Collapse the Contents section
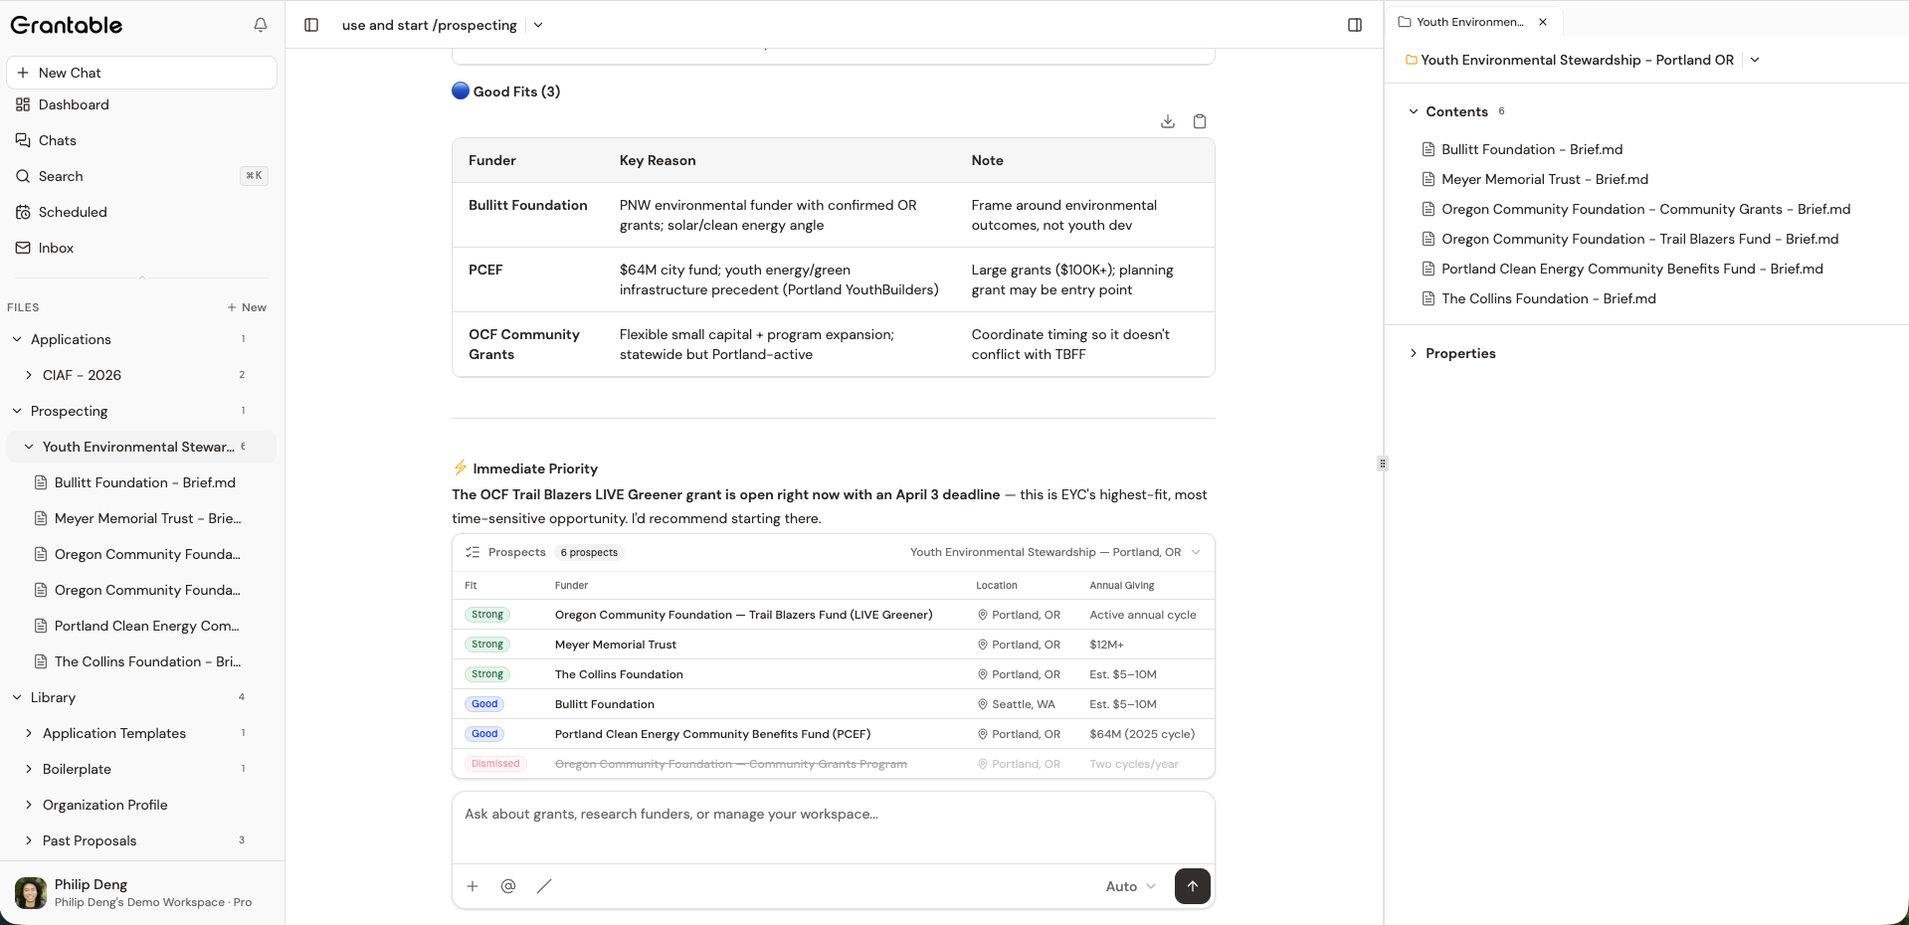The height and width of the screenshot is (925, 1909). click(x=1414, y=111)
